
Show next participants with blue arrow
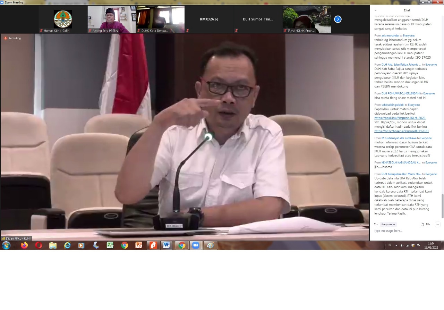point(338,19)
